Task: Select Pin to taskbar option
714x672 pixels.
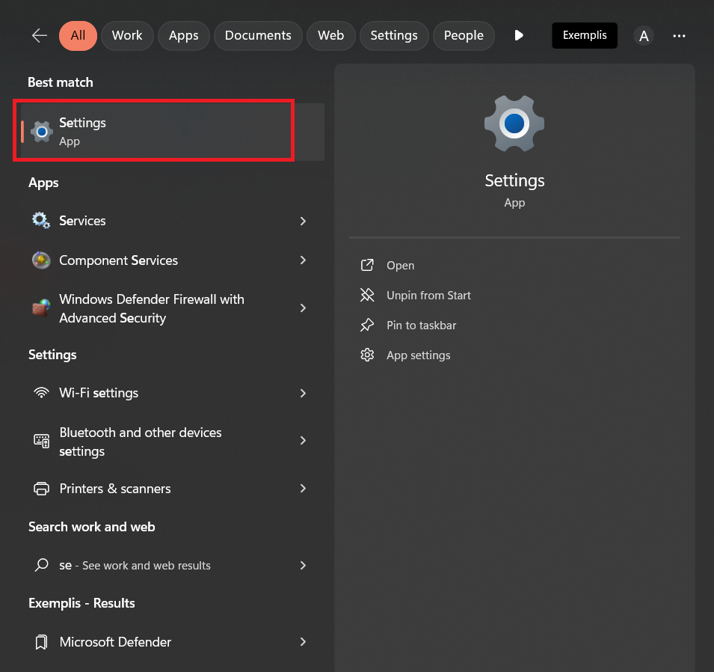Action: click(x=421, y=326)
